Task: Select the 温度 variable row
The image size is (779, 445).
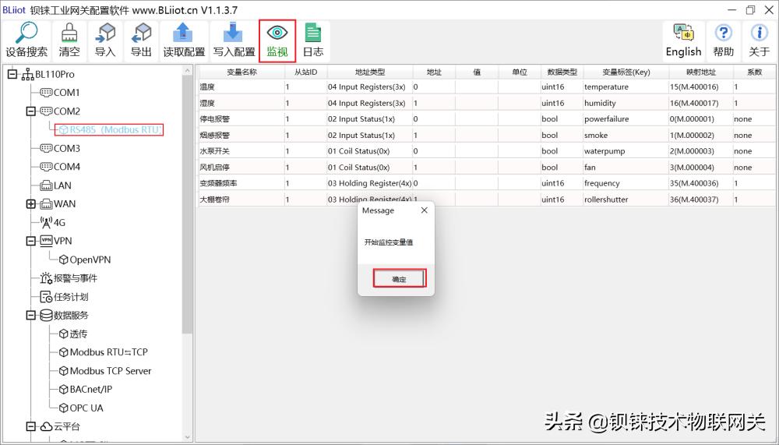Action: click(x=487, y=87)
